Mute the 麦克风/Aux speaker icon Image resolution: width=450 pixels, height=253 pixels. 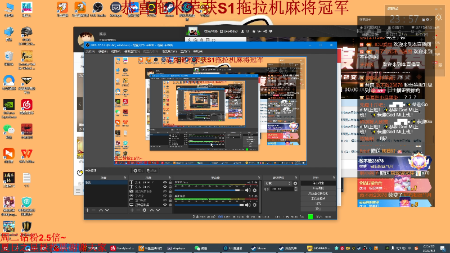[248, 190]
